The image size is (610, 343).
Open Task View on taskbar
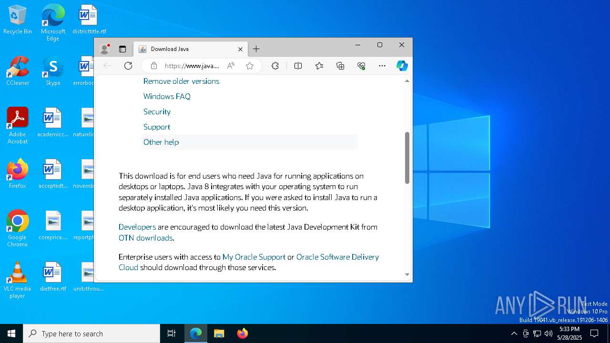coord(172,333)
